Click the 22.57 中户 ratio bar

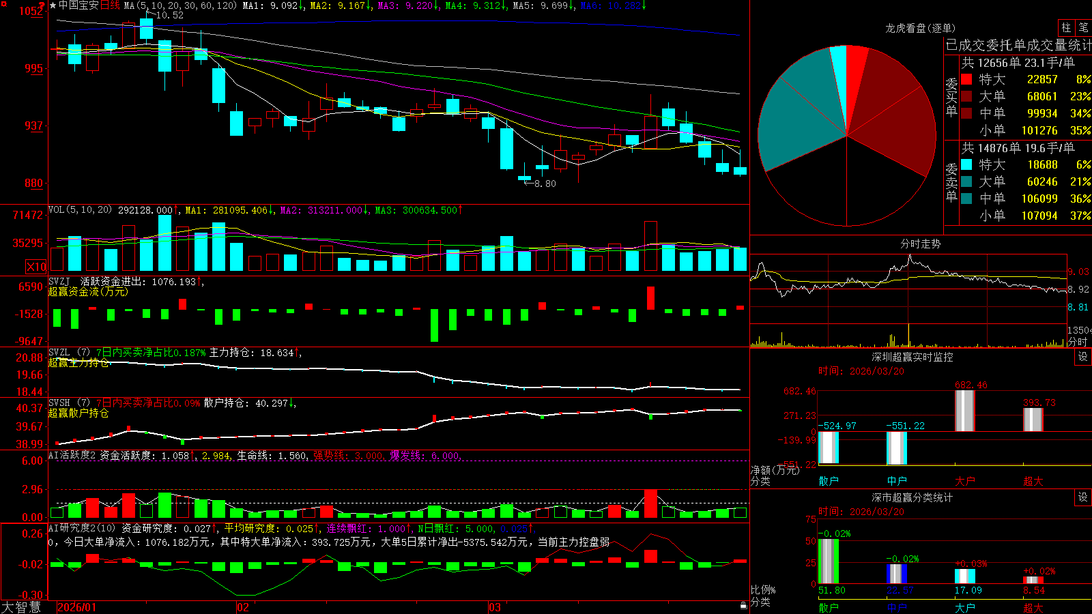pos(897,574)
